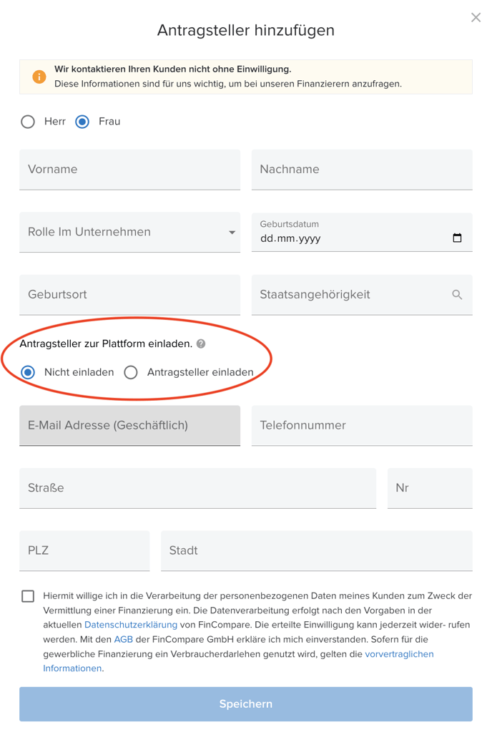Open the AGB link
The width and height of the screenshot is (492, 740).
(x=123, y=639)
